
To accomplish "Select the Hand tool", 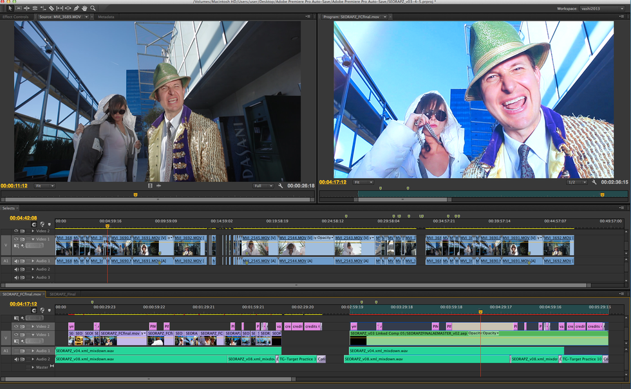I will tap(84, 8).
